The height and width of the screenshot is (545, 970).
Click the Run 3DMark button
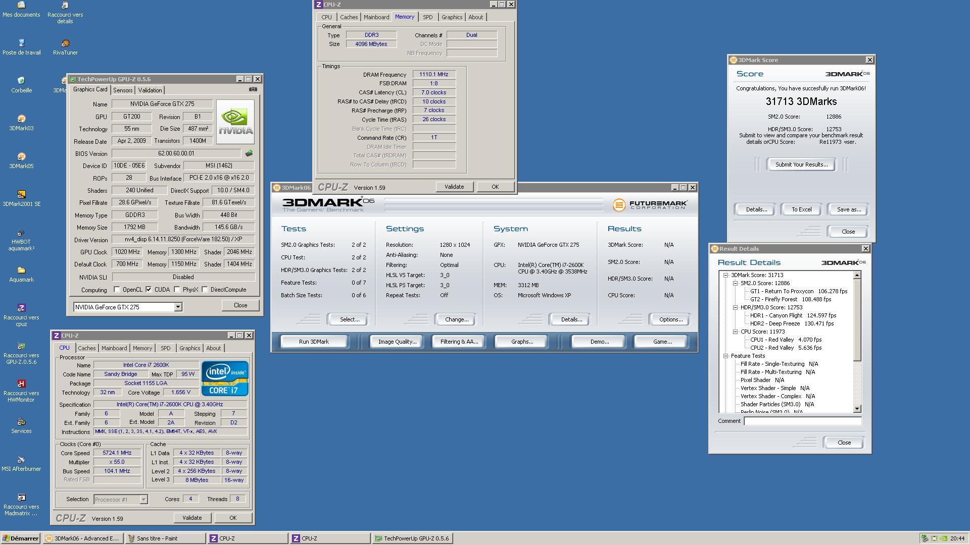314,342
